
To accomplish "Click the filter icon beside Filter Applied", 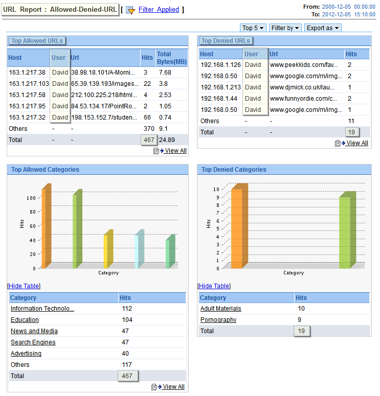I will (130, 10).
